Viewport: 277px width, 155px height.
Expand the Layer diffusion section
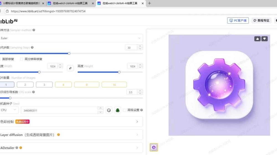[71, 135]
